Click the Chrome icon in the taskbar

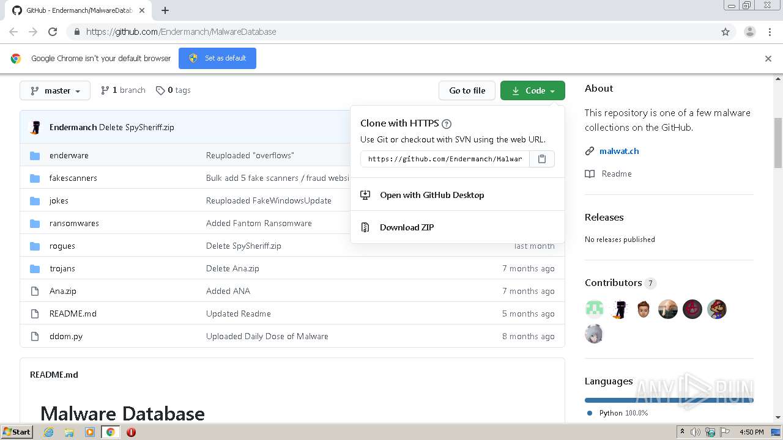(110, 432)
